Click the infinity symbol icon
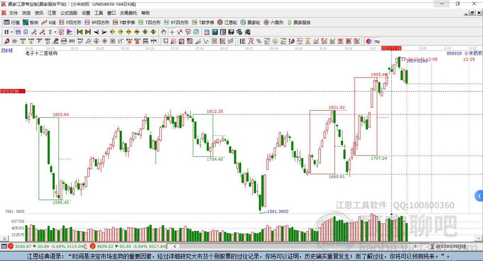The width and height of the screenshot is (483, 261). click(x=377, y=41)
